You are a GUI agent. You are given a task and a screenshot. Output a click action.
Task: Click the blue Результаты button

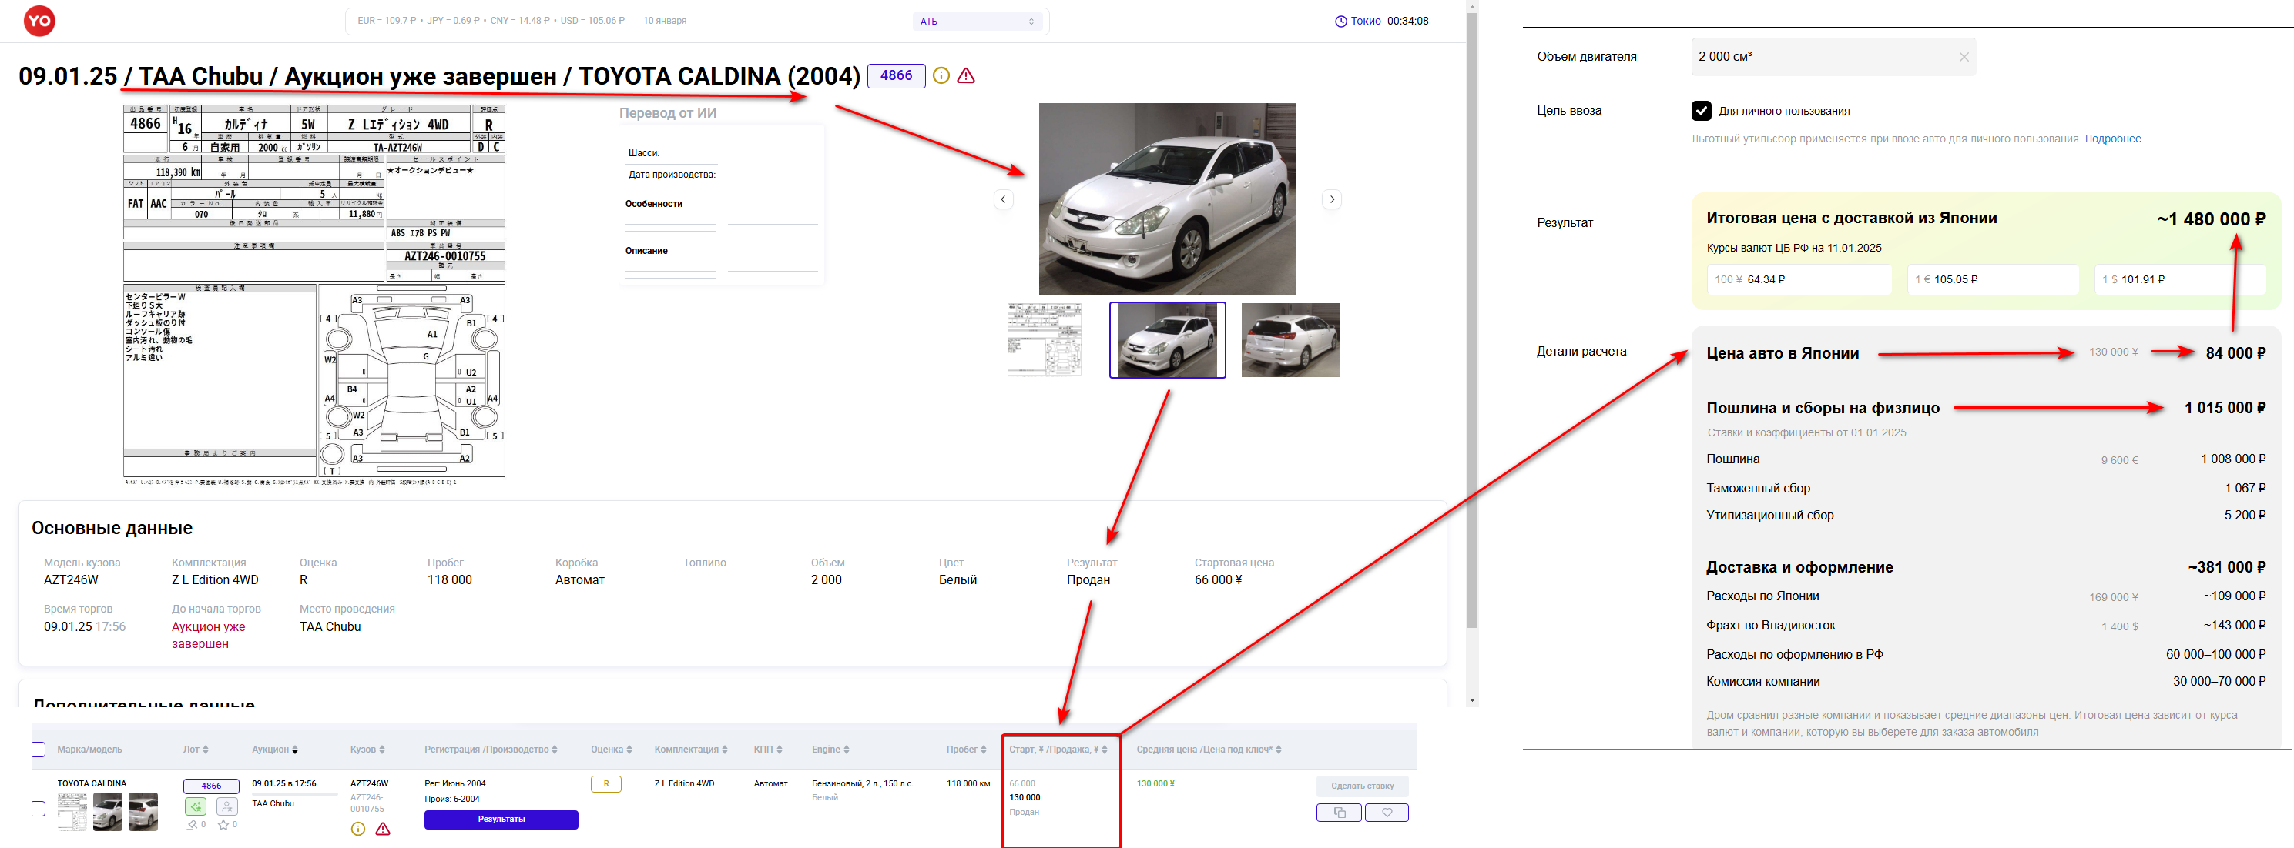tap(501, 820)
